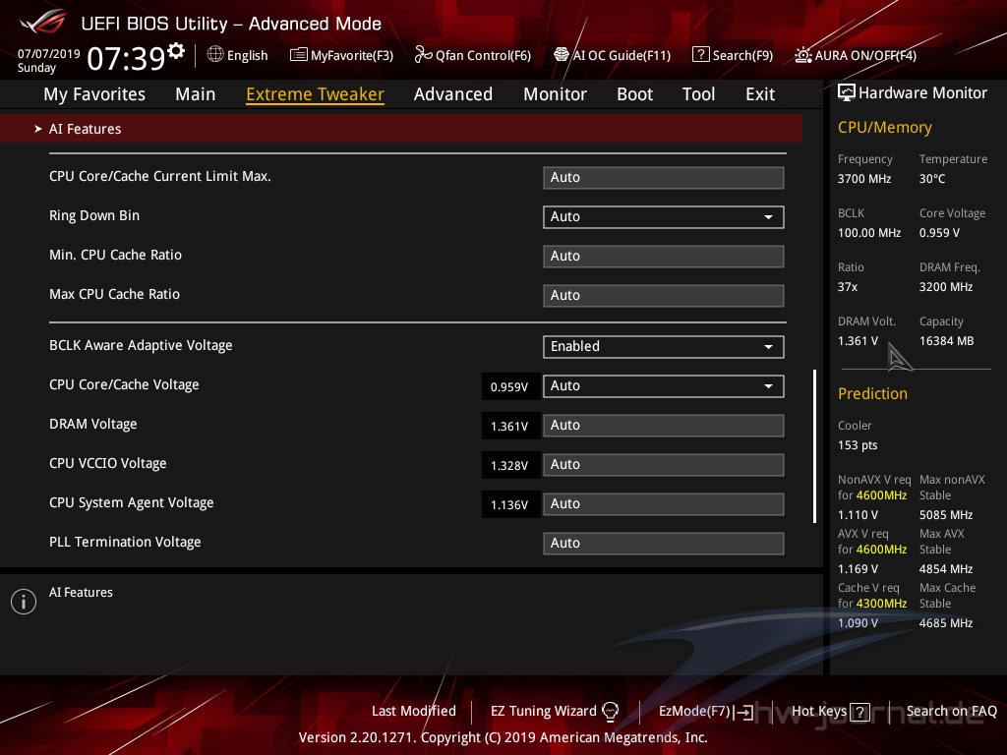Click the 16384 MB Capacity value
The width and height of the screenshot is (1007, 755).
coord(947,341)
